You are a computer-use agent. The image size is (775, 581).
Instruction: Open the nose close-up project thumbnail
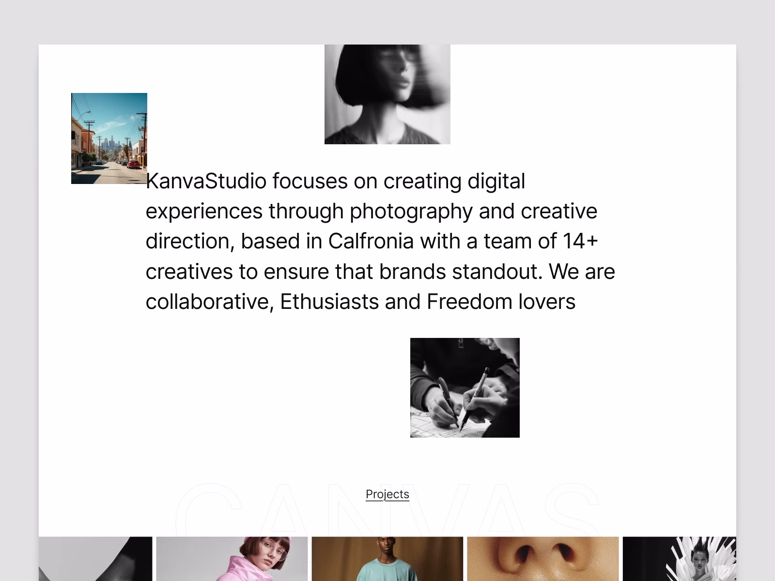click(543, 559)
